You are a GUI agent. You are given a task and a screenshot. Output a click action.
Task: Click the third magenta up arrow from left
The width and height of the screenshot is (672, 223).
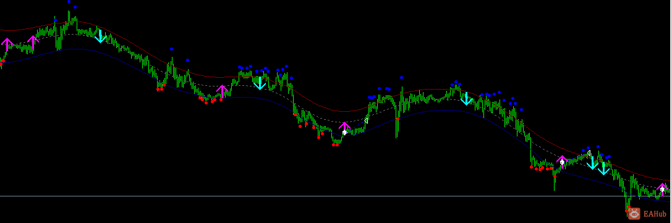221,91
